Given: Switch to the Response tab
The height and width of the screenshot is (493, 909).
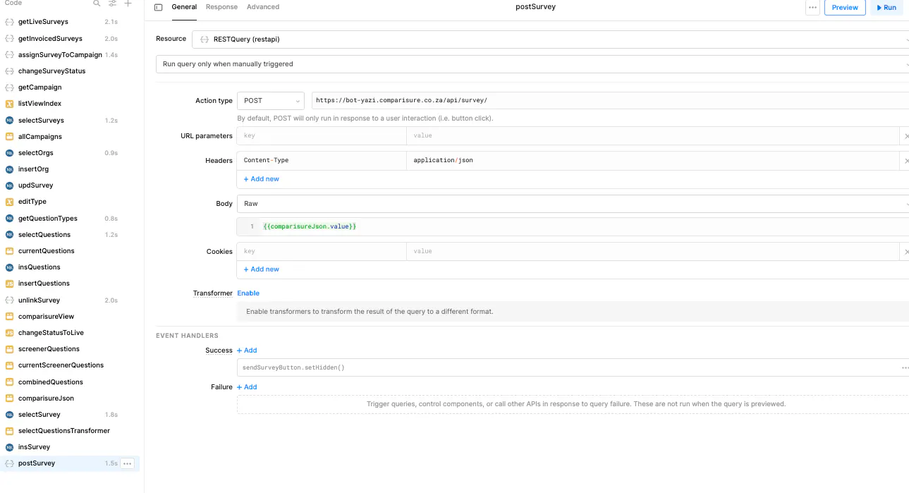Looking at the screenshot, I should point(221,7).
